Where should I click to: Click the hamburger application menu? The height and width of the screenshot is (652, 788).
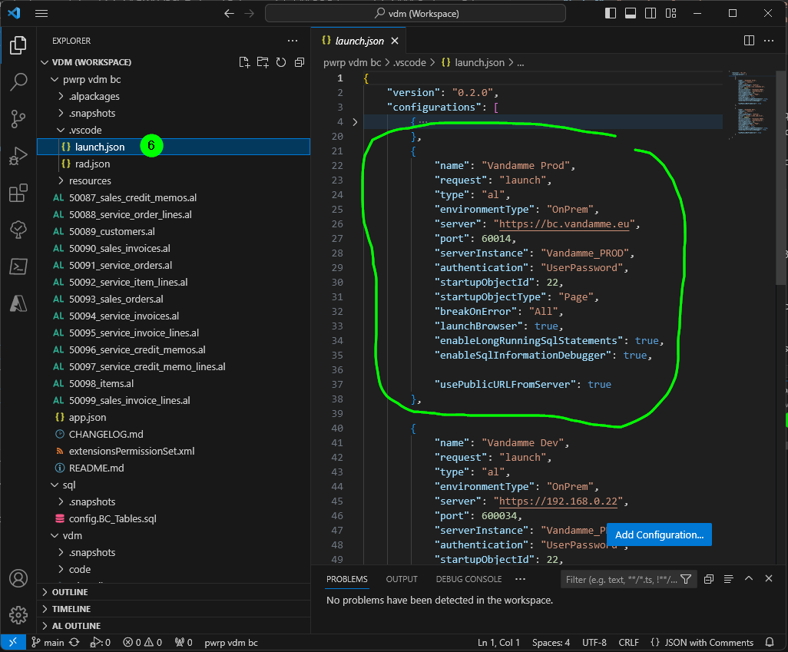41,14
